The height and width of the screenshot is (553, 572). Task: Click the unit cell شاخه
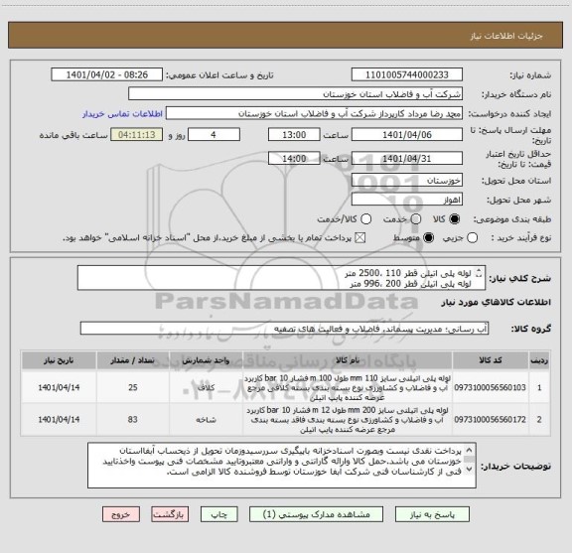pos(206,420)
